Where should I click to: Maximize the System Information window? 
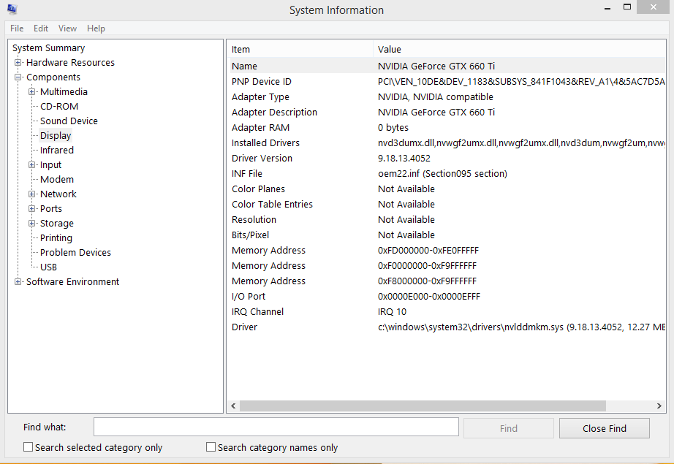pos(627,7)
